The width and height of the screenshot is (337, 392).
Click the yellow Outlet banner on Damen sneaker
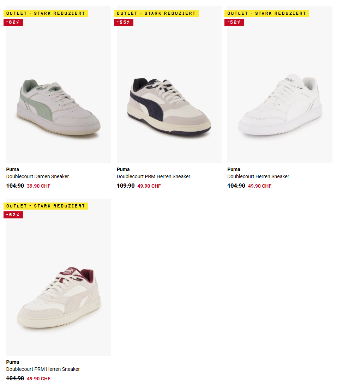coord(46,13)
